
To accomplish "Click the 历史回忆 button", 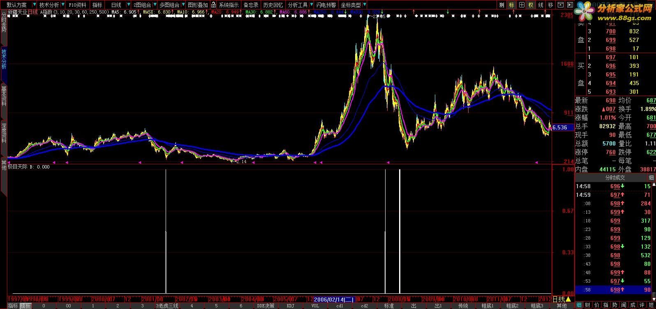I will (x=273, y=5).
